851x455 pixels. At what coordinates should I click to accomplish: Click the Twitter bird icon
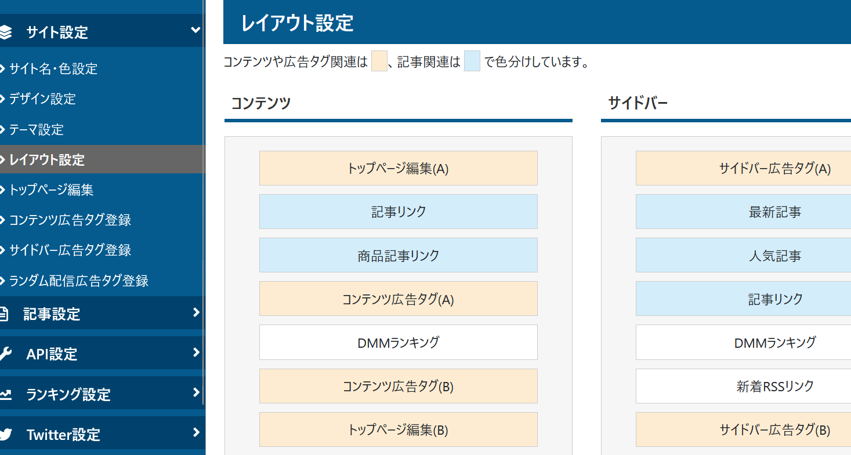5,434
